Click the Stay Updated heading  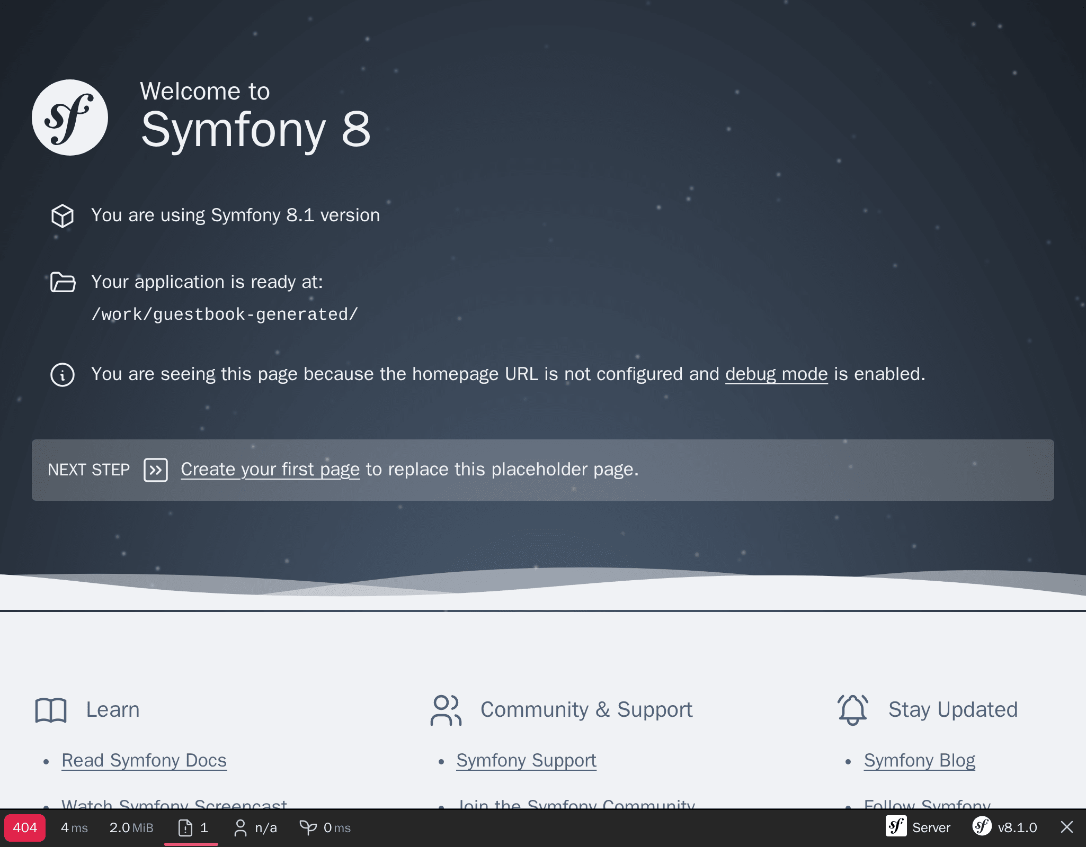pyautogui.click(x=953, y=710)
